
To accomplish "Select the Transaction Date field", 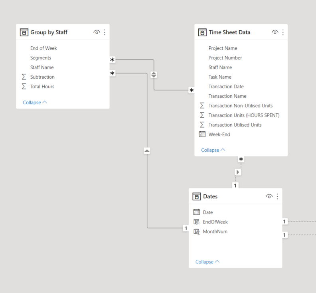I will point(226,87).
